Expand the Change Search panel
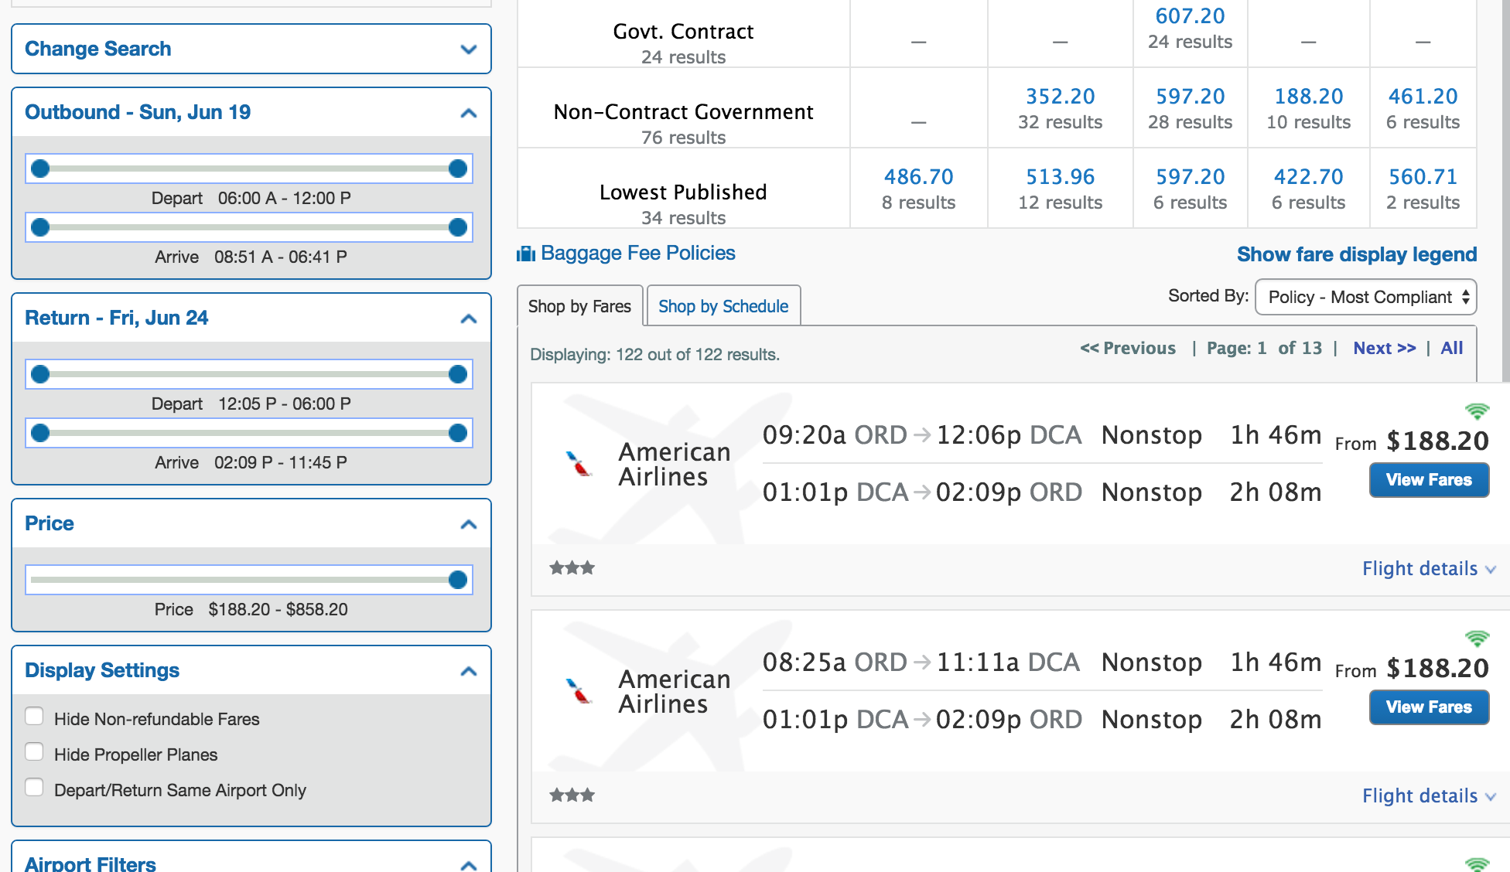Screen dimensions: 1510x872 point(468,49)
